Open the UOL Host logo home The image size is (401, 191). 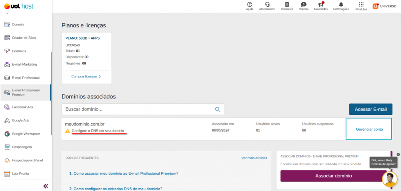(x=19, y=6)
